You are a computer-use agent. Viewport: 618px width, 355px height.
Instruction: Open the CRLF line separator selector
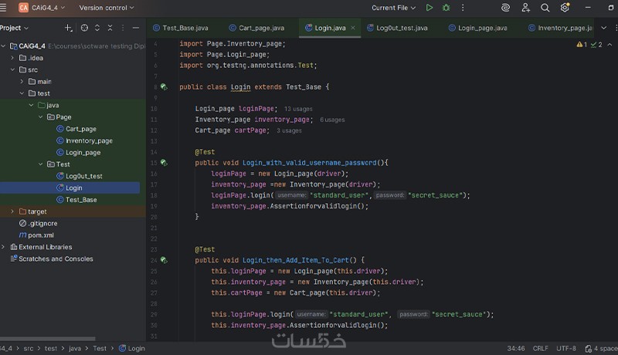tap(540, 348)
